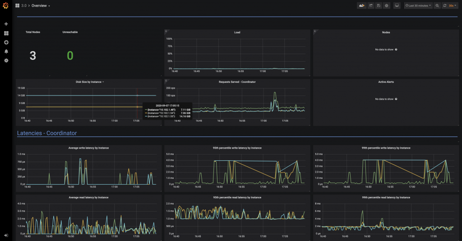462x241 pixels.
Task: Collapse the Latencies - Coordinator row
Action: 47,133
